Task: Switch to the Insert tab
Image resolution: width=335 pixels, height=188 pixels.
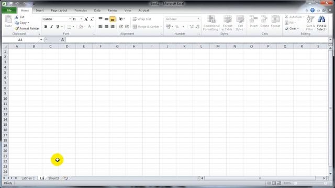Action: coord(40,10)
